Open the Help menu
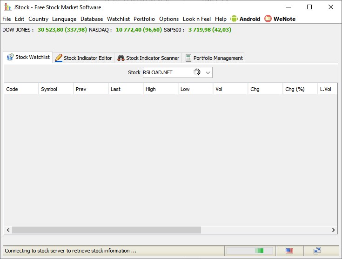The height and width of the screenshot is (259, 342). pyautogui.click(x=221, y=19)
